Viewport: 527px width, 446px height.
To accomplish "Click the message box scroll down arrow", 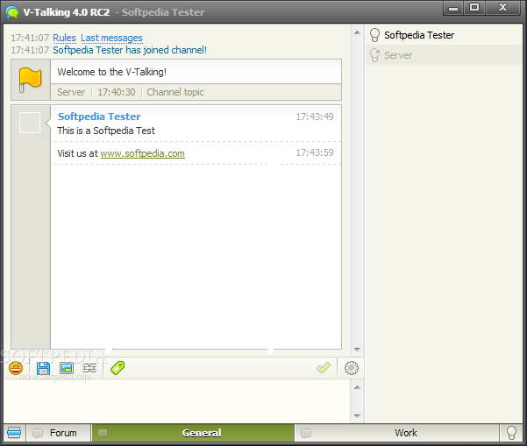I will click(x=357, y=416).
